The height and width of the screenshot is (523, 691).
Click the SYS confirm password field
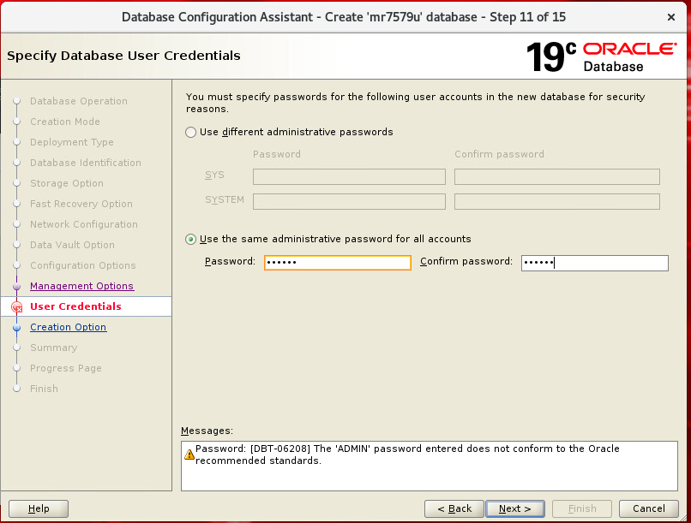pyautogui.click(x=557, y=176)
